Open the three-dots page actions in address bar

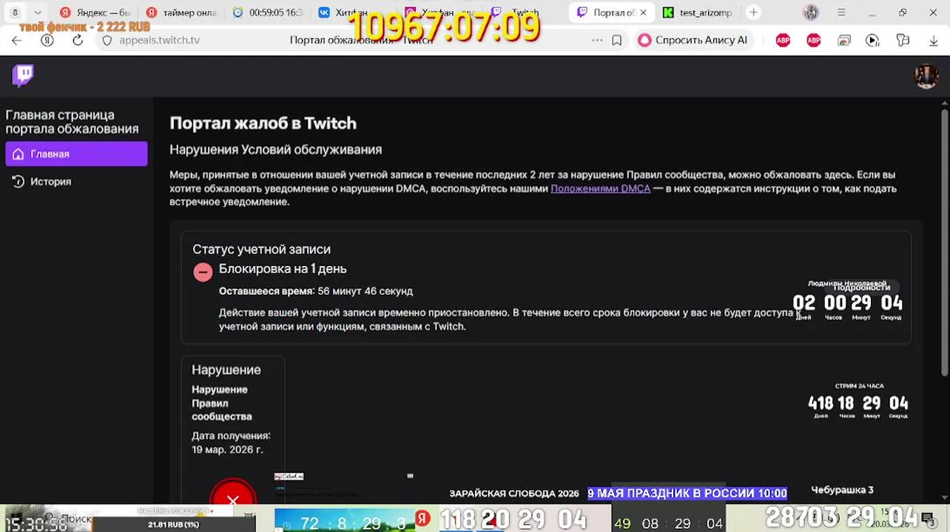click(x=597, y=41)
